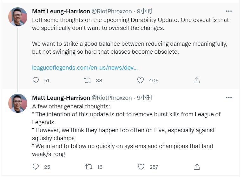243x177 pixels.
Task: Click the first tweet's profile picture
Action: point(18,17)
